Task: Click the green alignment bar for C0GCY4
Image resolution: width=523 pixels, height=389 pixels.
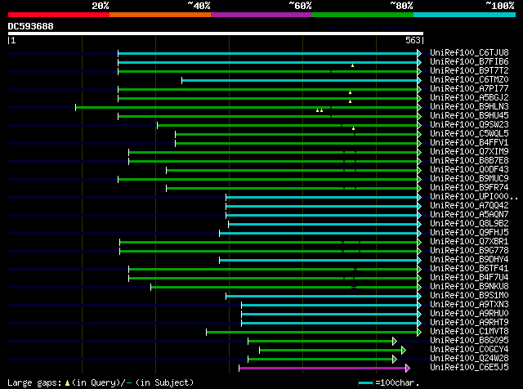Action: tap(330, 351)
